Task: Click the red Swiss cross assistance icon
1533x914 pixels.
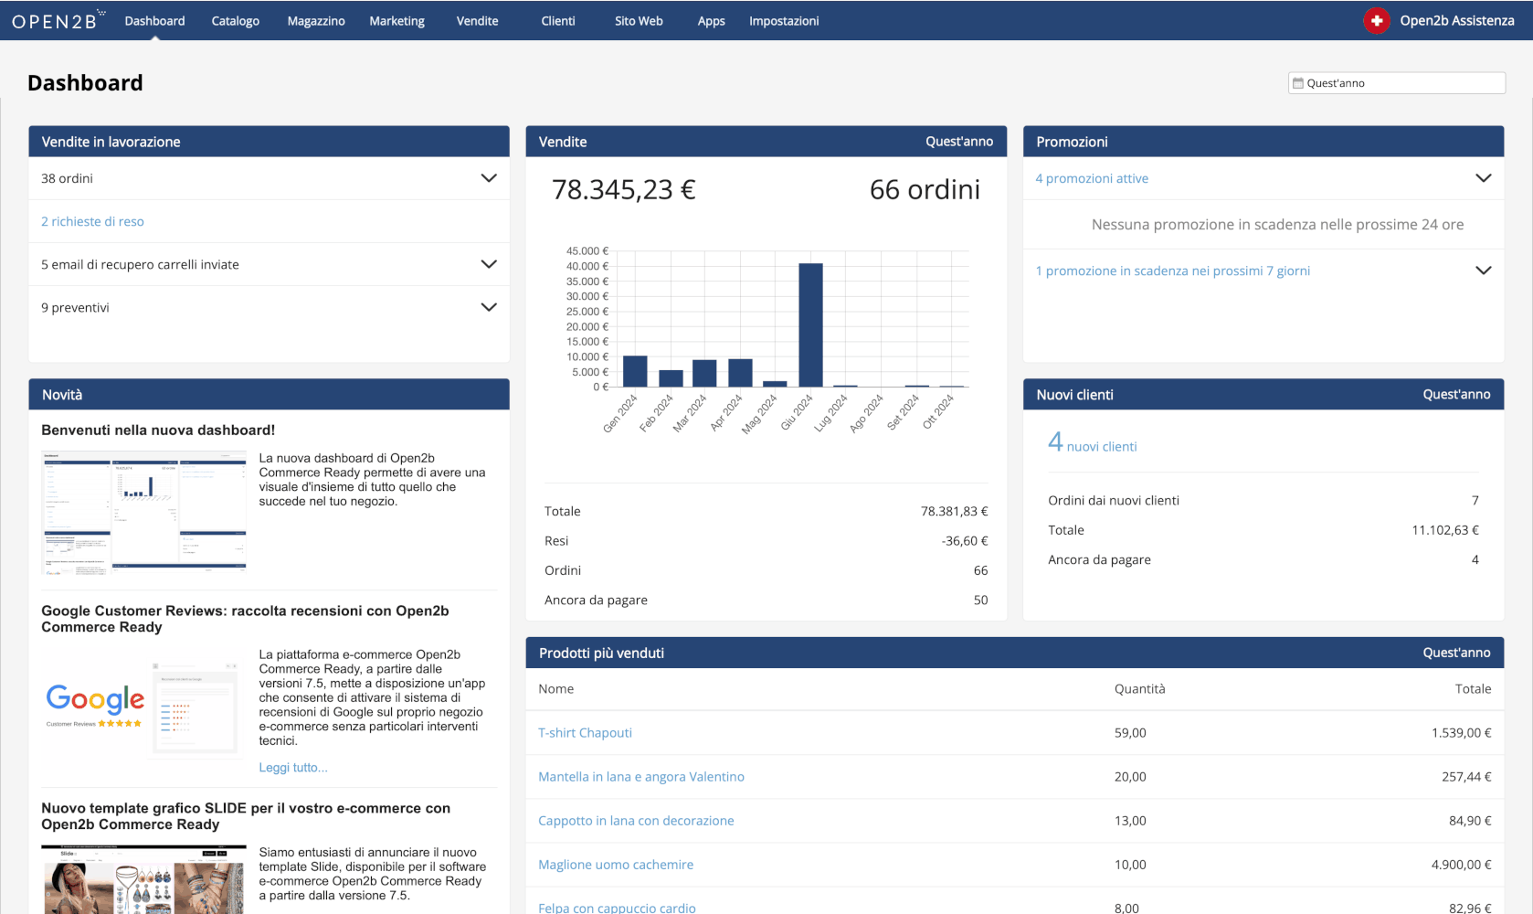Action: coord(1376,20)
